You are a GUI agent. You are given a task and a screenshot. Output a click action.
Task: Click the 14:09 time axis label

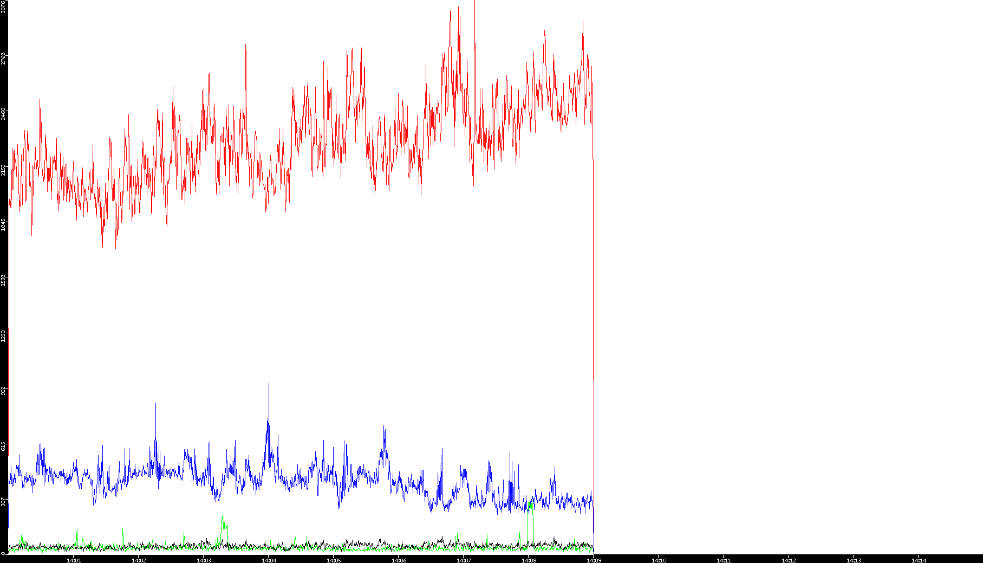(594, 560)
